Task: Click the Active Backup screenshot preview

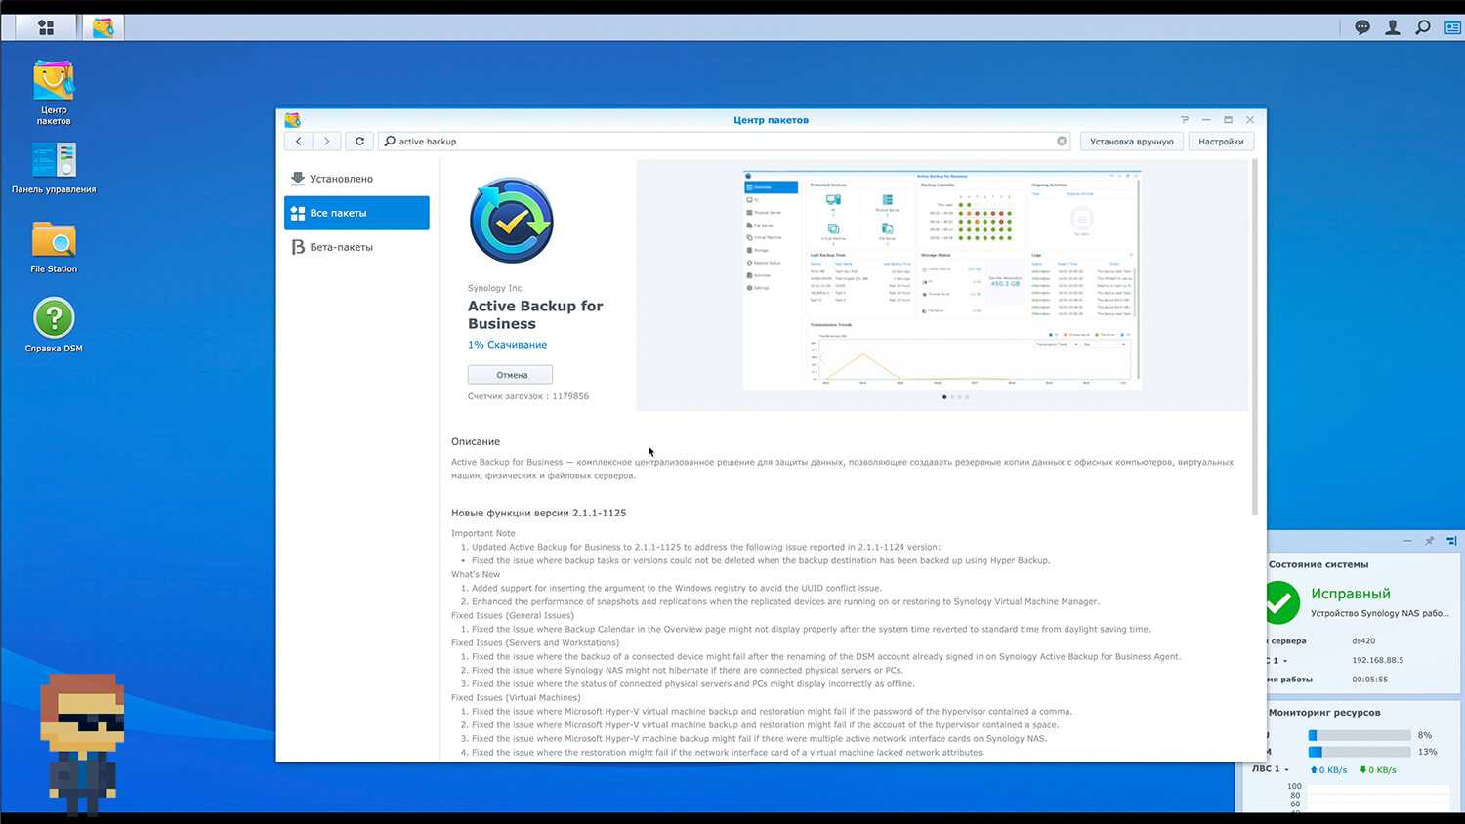Action: pos(942,281)
